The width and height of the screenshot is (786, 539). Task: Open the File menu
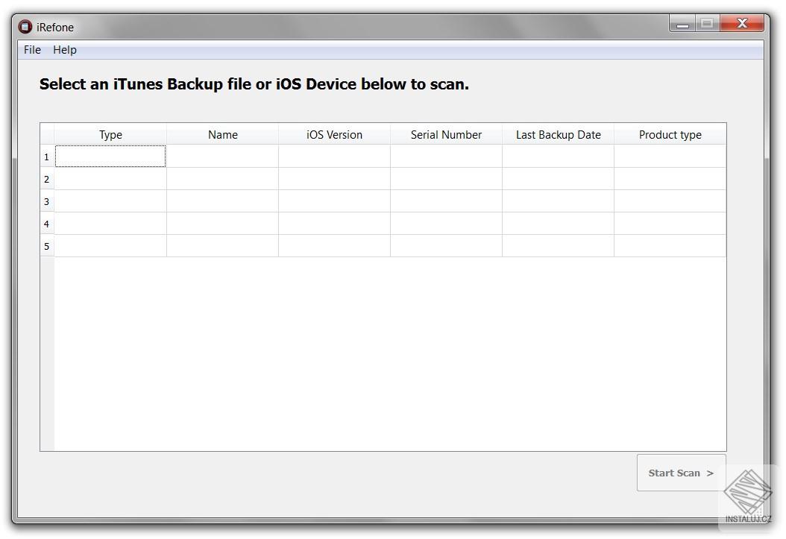[x=32, y=50]
